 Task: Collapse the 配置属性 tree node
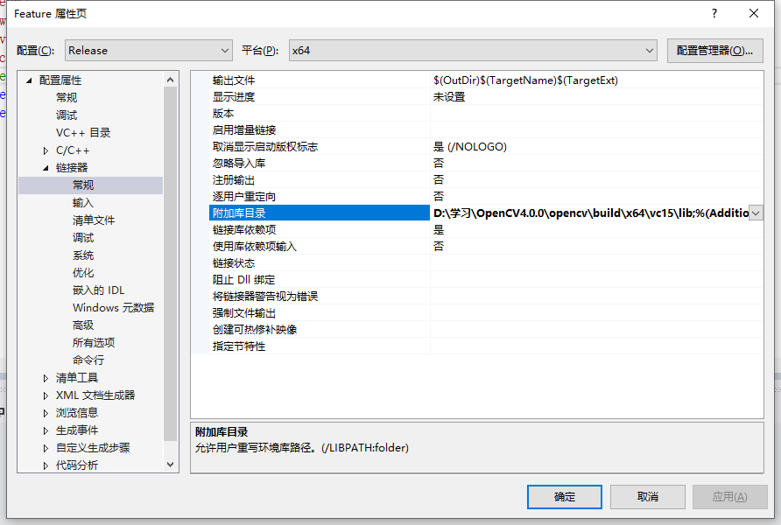(29, 80)
